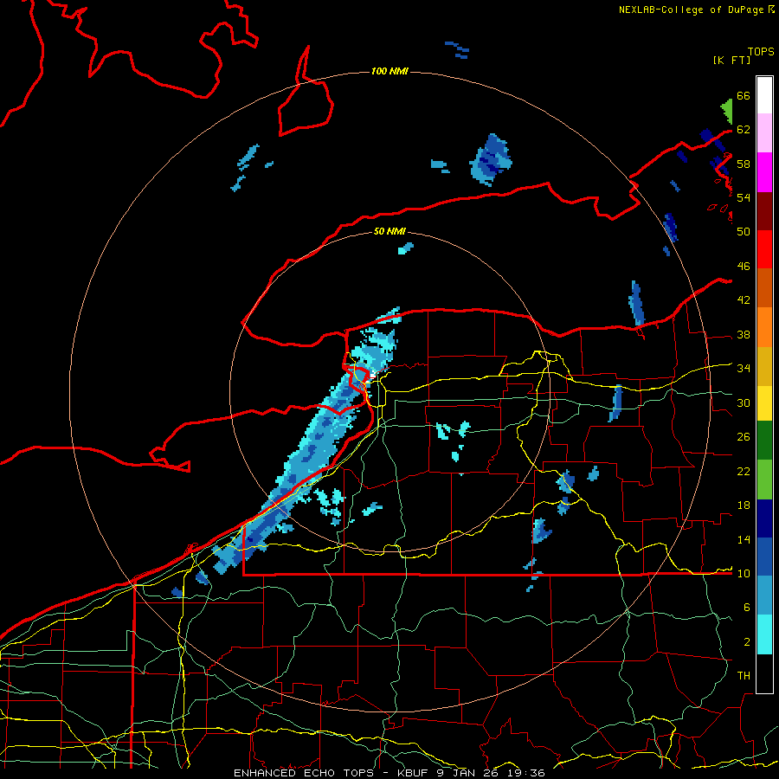
Task: Click the legend value 22
Action: pos(744,472)
